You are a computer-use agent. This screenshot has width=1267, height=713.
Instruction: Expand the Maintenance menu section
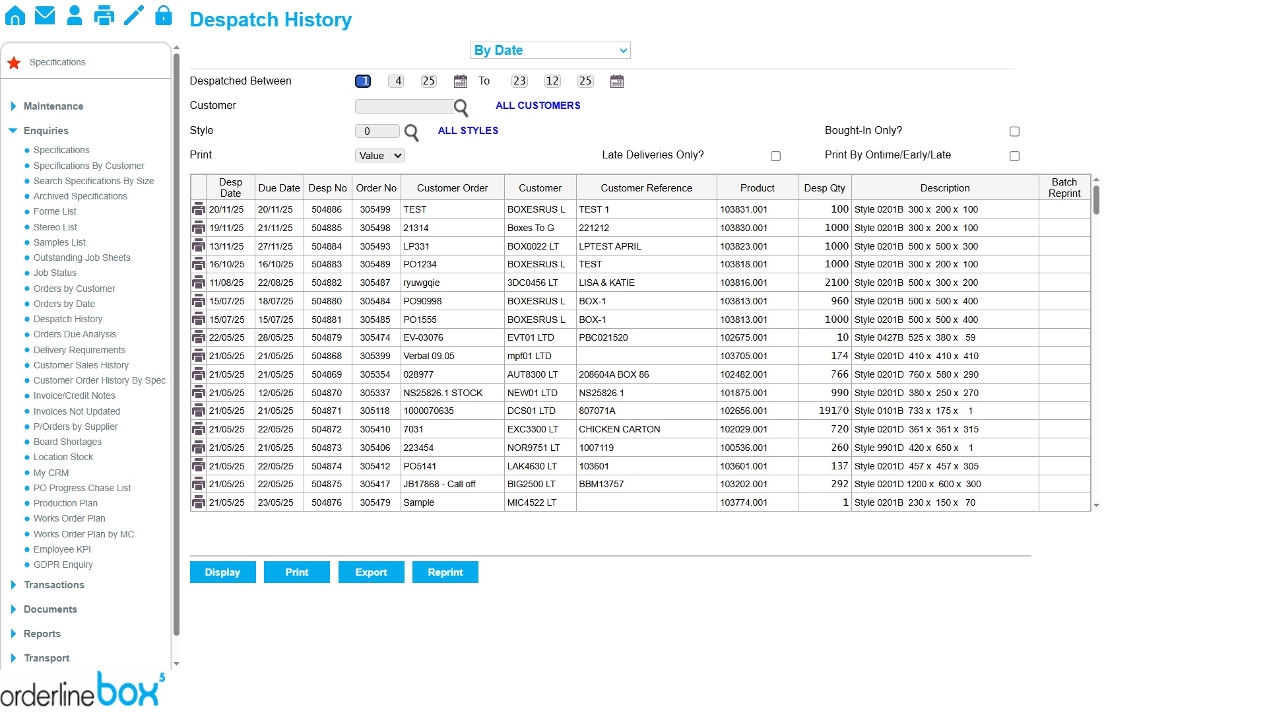(53, 106)
